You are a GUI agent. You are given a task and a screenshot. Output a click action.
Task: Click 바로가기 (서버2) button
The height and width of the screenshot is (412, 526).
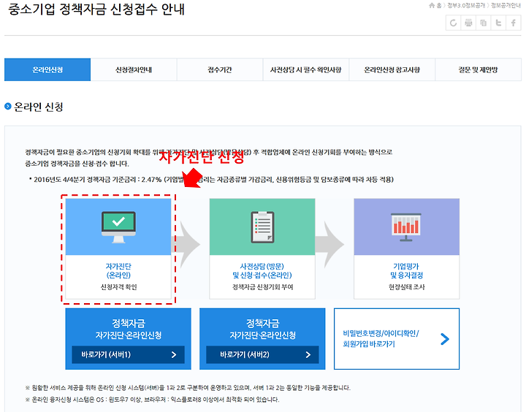262,354
